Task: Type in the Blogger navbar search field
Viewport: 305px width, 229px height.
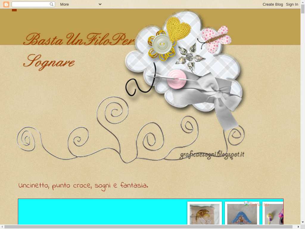Action: point(30,4)
